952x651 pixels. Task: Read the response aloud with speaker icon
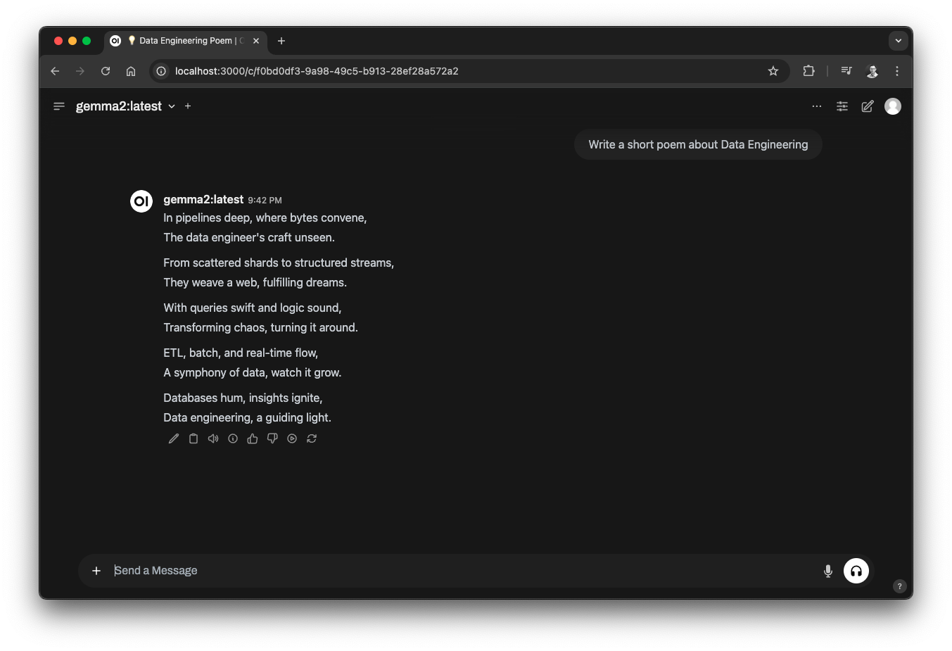[212, 438]
